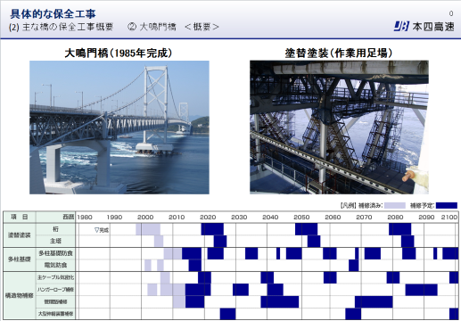The image size is (461, 321).
Task: Select the ハンガーロープ補修 row label
Action: pyautogui.click(x=55, y=290)
